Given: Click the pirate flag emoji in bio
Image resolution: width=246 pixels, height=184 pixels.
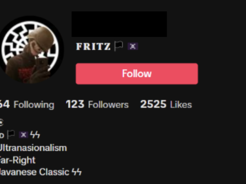Looking at the screenshot, I should click(24, 135).
